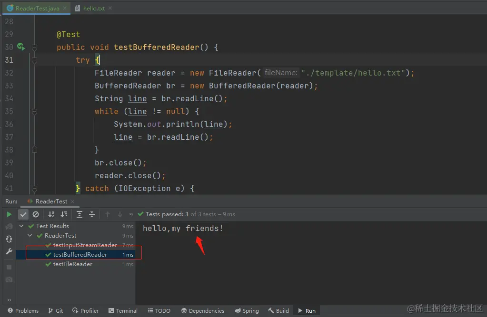Fold the try block on line 31
Viewport: 487px width, 317px height.
34,60
